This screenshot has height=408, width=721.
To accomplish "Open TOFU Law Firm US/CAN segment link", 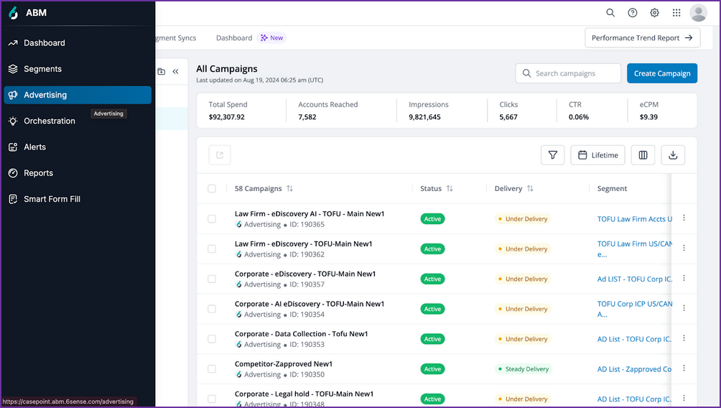I will point(634,249).
